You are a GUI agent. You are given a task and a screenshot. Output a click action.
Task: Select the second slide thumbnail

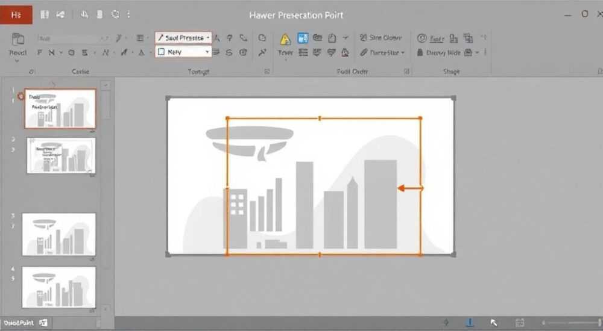point(61,155)
